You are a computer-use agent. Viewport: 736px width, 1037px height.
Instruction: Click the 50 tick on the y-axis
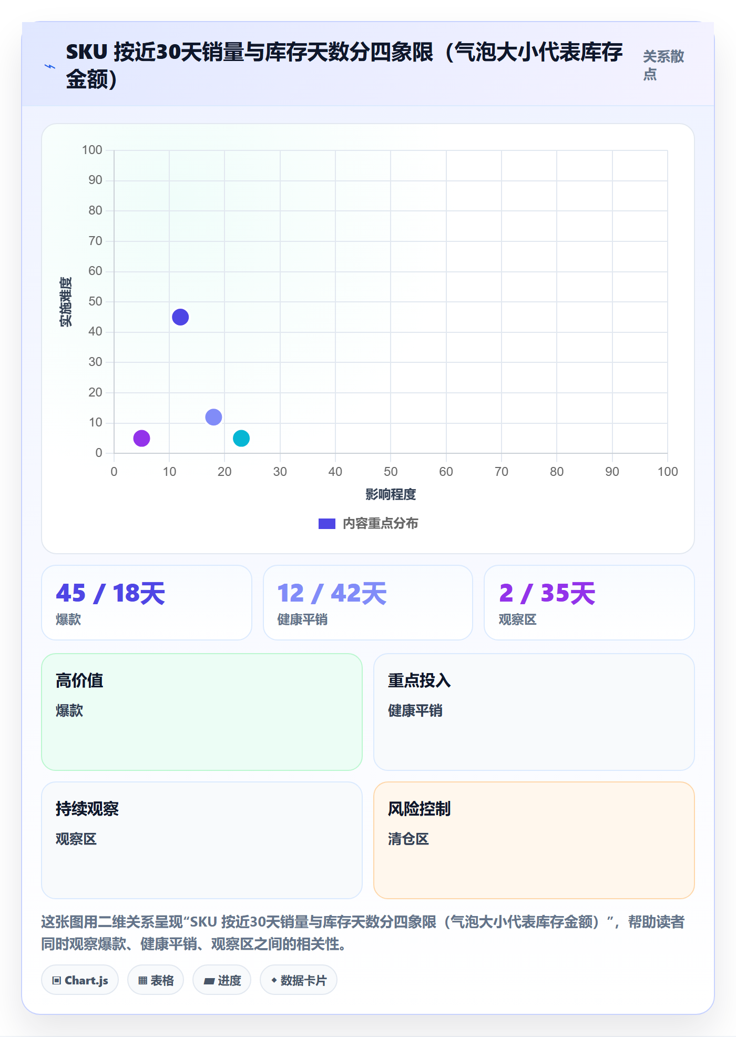(x=95, y=301)
